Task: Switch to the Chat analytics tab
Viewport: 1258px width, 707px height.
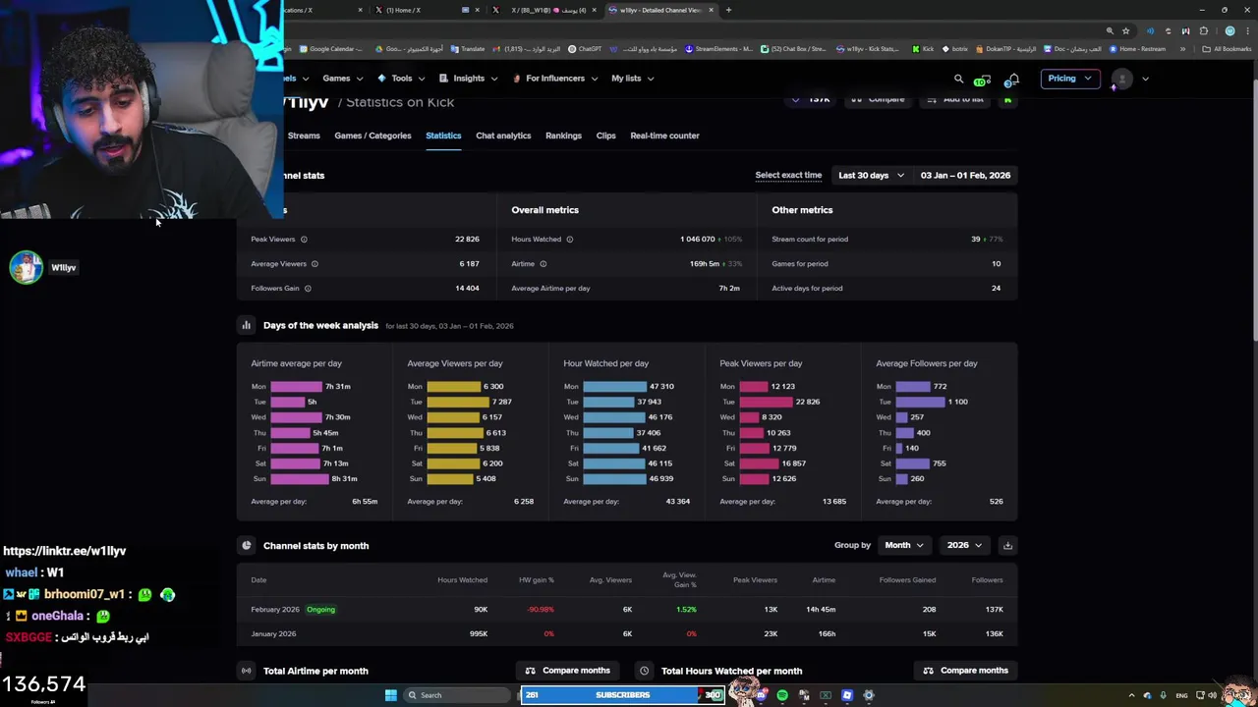Action: pos(503,136)
